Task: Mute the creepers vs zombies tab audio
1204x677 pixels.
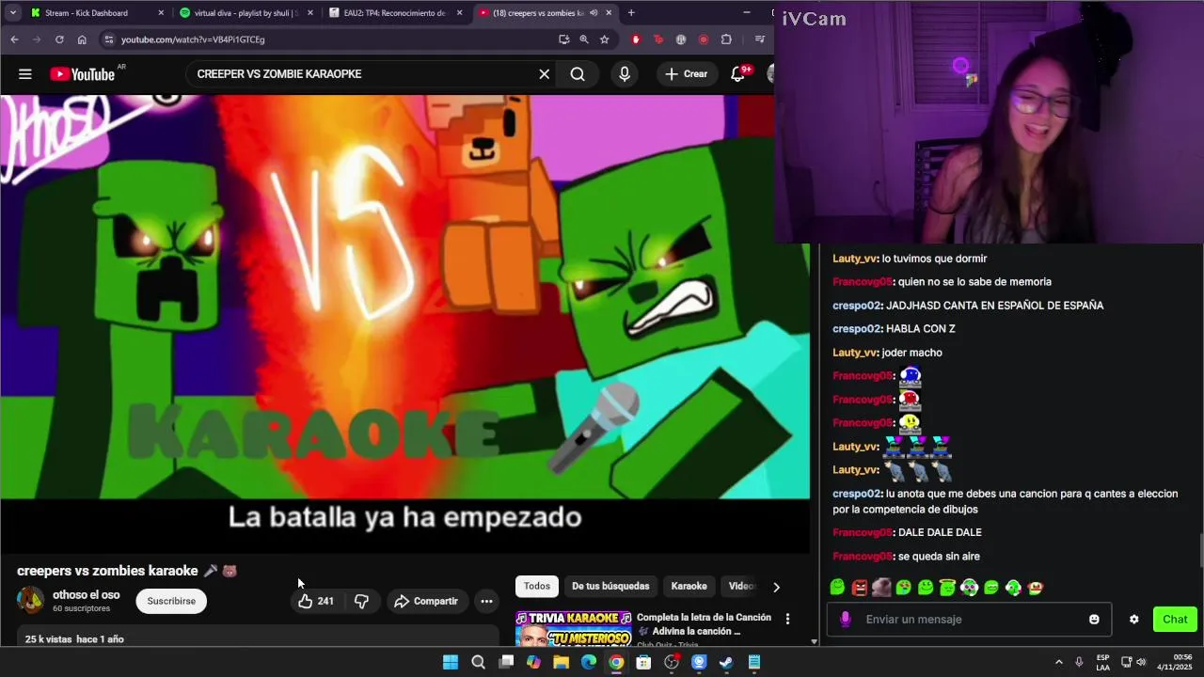Action: tap(594, 13)
